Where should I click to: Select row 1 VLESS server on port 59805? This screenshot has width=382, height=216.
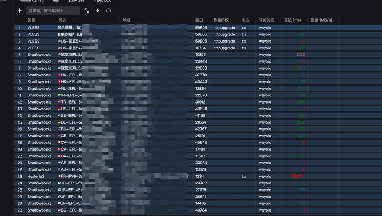198,28
